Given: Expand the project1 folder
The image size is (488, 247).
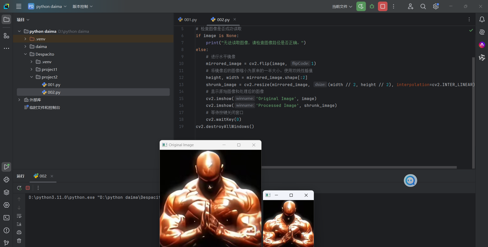Looking at the screenshot, I should tap(32, 69).
